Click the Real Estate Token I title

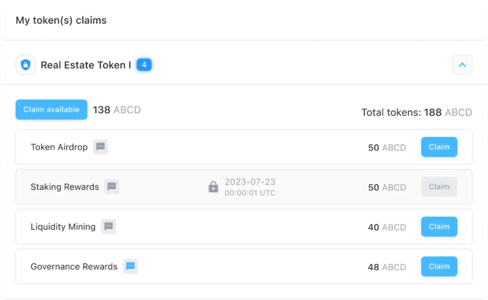86,65
